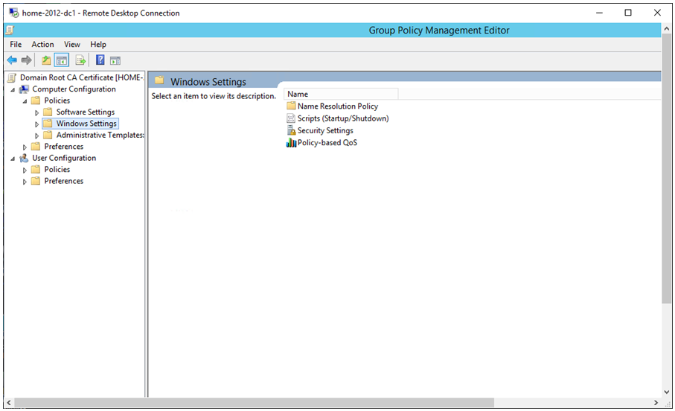Viewport: 675px width, 411px height.
Task: Expand Policies under User Configuration
Action: pos(25,171)
